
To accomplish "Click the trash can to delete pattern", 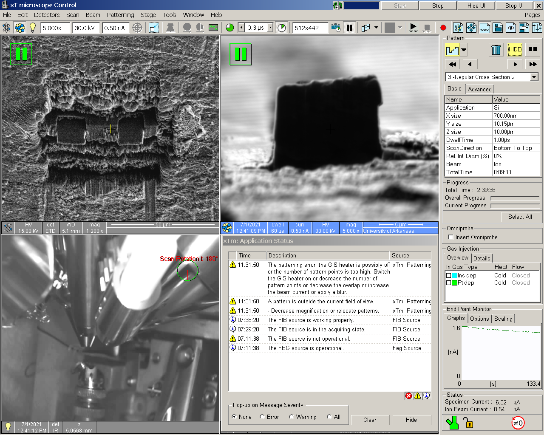I will (x=496, y=50).
